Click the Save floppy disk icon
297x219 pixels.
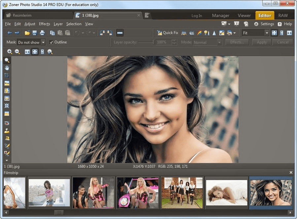point(35,33)
